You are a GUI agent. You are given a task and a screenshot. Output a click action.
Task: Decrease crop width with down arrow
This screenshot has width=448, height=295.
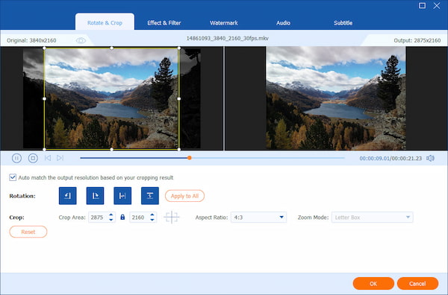coord(111,220)
